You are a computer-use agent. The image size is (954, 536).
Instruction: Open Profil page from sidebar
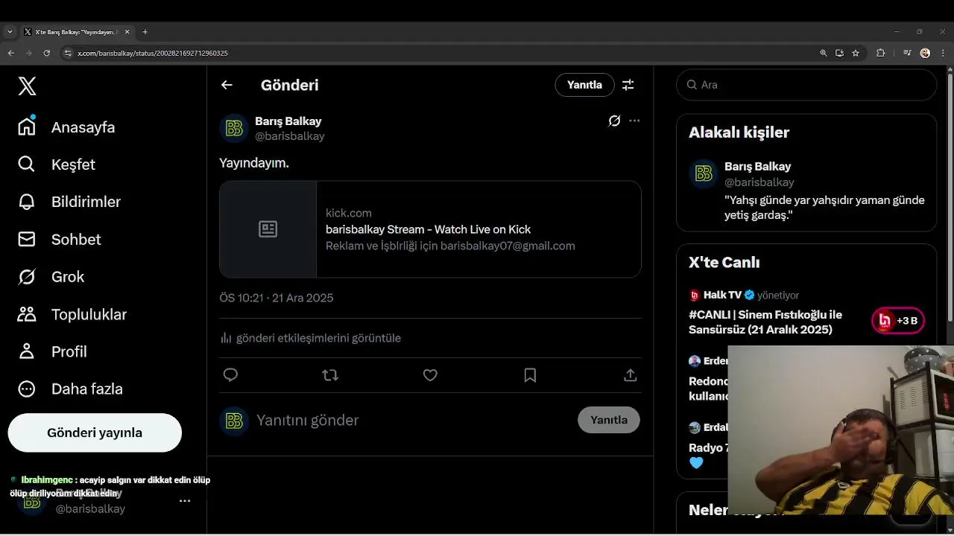pyautogui.click(x=51, y=351)
